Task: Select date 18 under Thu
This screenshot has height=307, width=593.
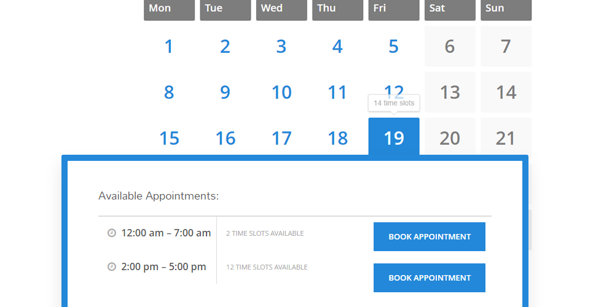Action: coord(337,138)
